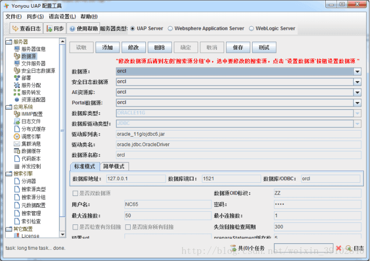The width and height of the screenshot is (370, 261).
Task: Open 使用帮助 help icon
Action: tap(73, 28)
